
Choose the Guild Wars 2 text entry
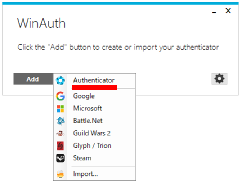coord(92,133)
